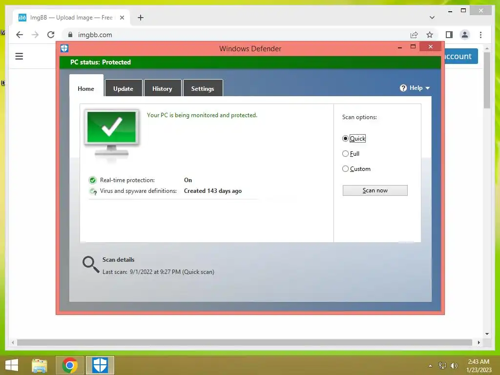Bookmark this tab with the star icon
Screen dimensions: 500x375
(430, 35)
